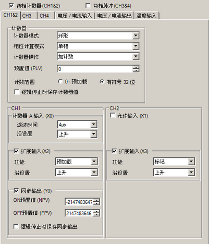This screenshot has width=209, height=244.
Task: Select the 0 - 预加载 radio button
Action: (60, 81)
